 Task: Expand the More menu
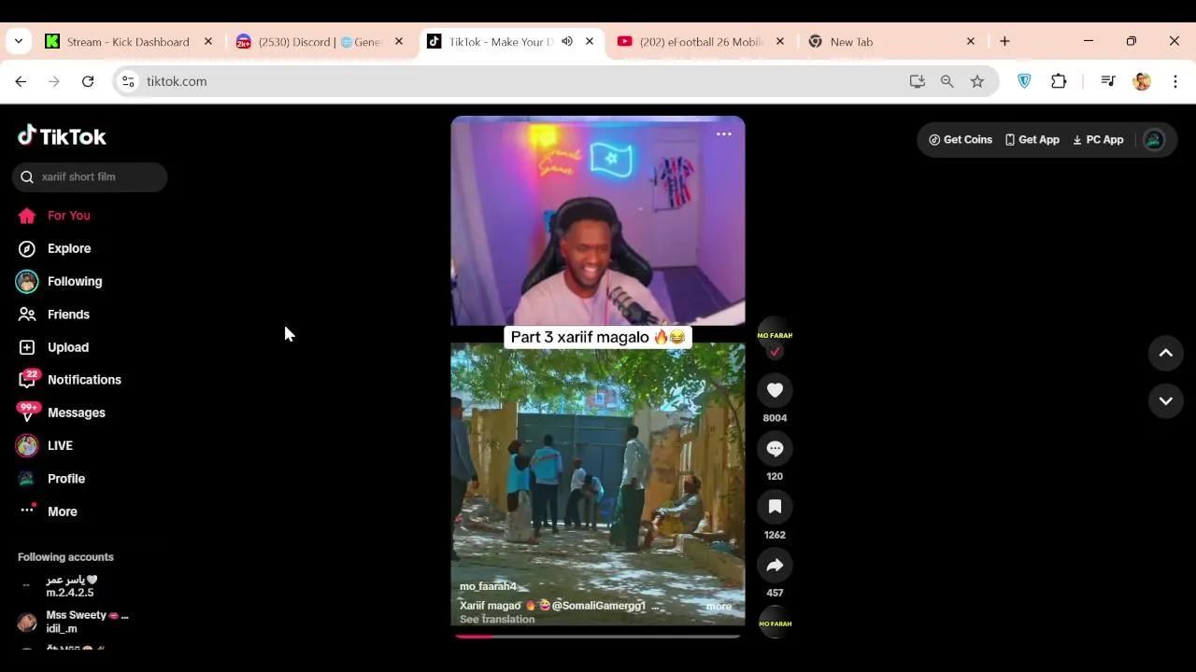(x=48, y=511)
